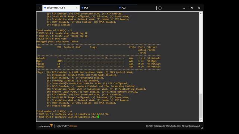Click the solarwinds logo
239x134 pixels.
coord(46,126)
